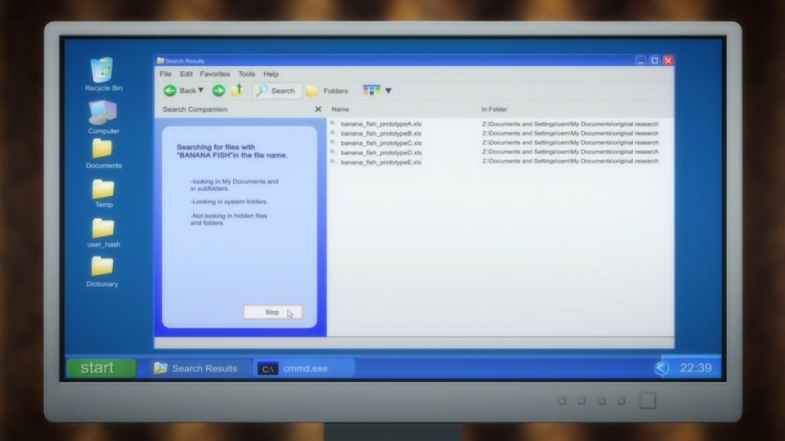Open the Views dropdown arrow
The image size is (785, 441).
tap(388, 91)
